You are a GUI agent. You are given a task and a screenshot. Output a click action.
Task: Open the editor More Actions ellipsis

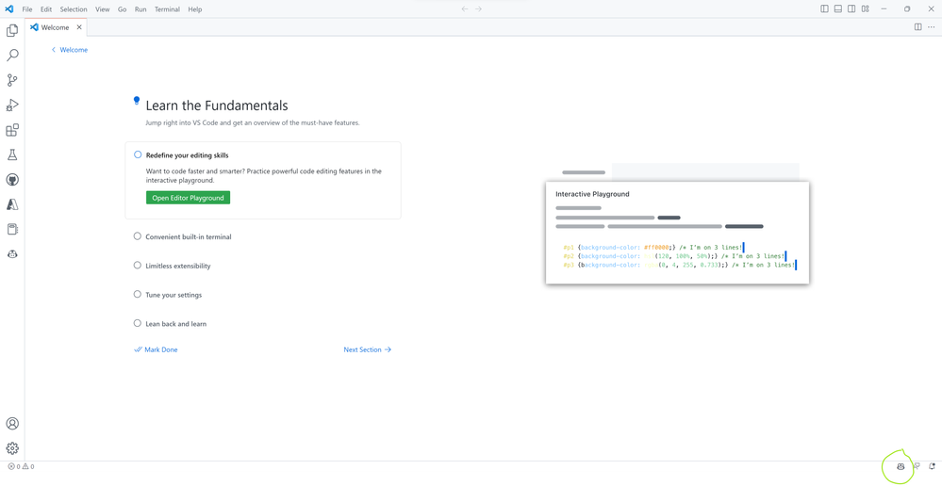click(x=932, y=27)
